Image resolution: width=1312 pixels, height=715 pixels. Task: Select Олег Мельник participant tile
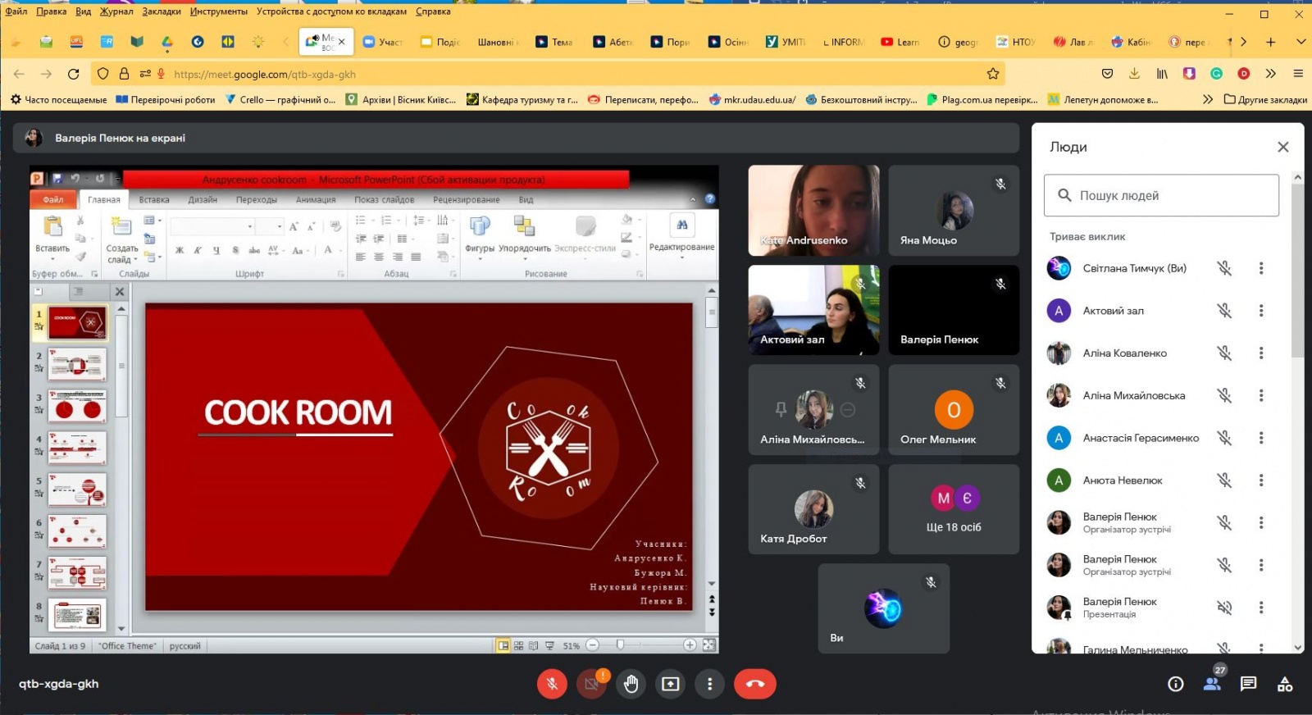(x=954, y=409)
